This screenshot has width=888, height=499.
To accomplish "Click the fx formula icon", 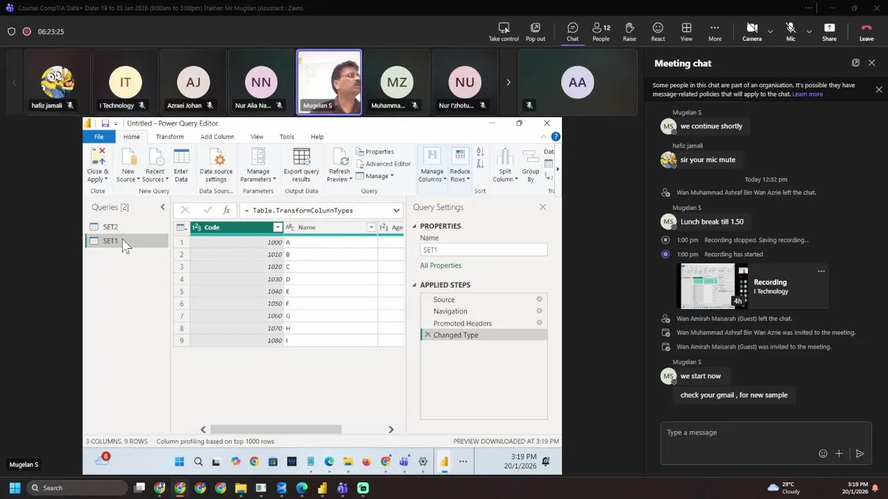I will click(226, 210).
